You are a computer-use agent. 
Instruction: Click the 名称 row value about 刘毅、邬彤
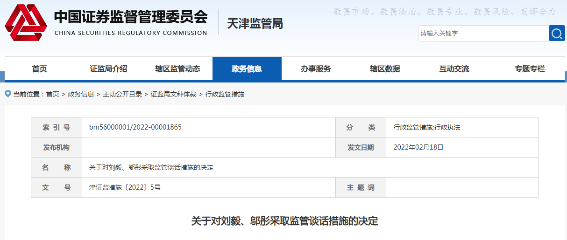tap(151, 167)
